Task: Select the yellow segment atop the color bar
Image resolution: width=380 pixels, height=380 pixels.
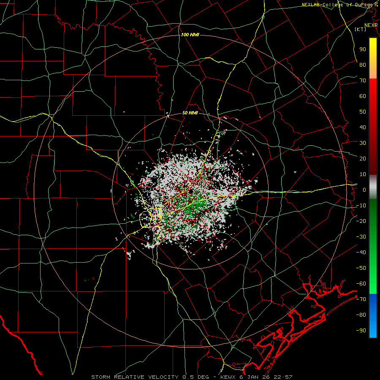Action: 373,58
